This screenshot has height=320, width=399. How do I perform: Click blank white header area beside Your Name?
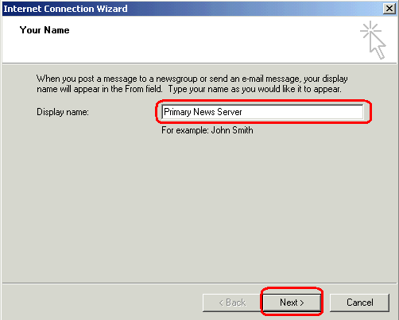[x=212, y=40]
